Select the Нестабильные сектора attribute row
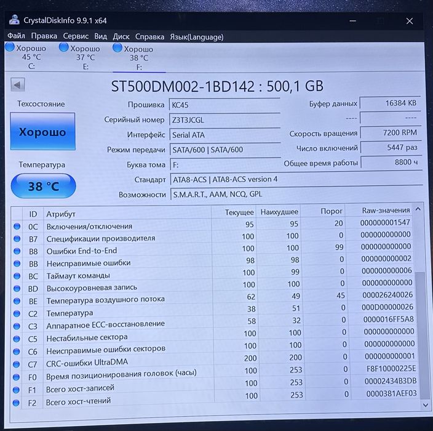The height and width of the screenshot is (431, 433). [213, 336]
